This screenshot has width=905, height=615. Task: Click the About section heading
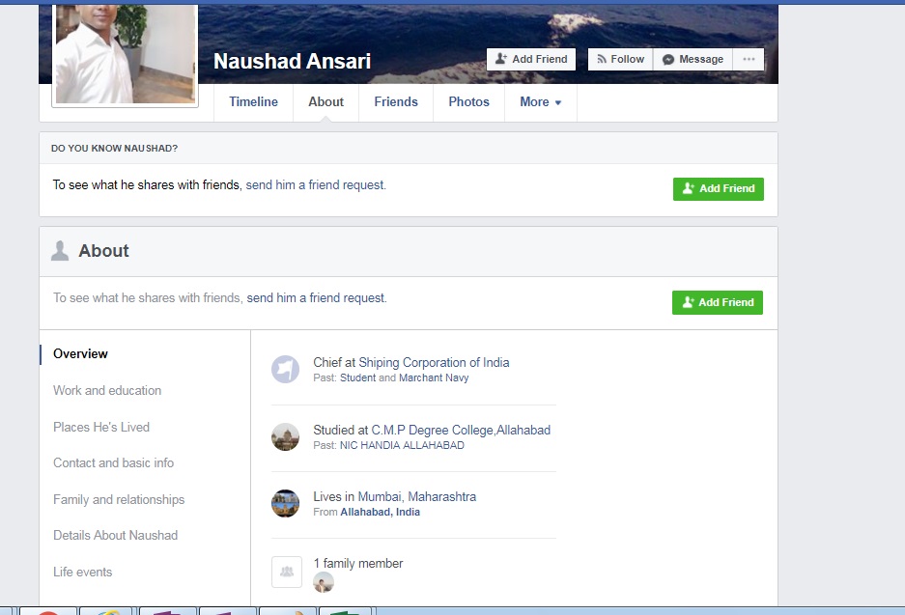click(104, 251)
